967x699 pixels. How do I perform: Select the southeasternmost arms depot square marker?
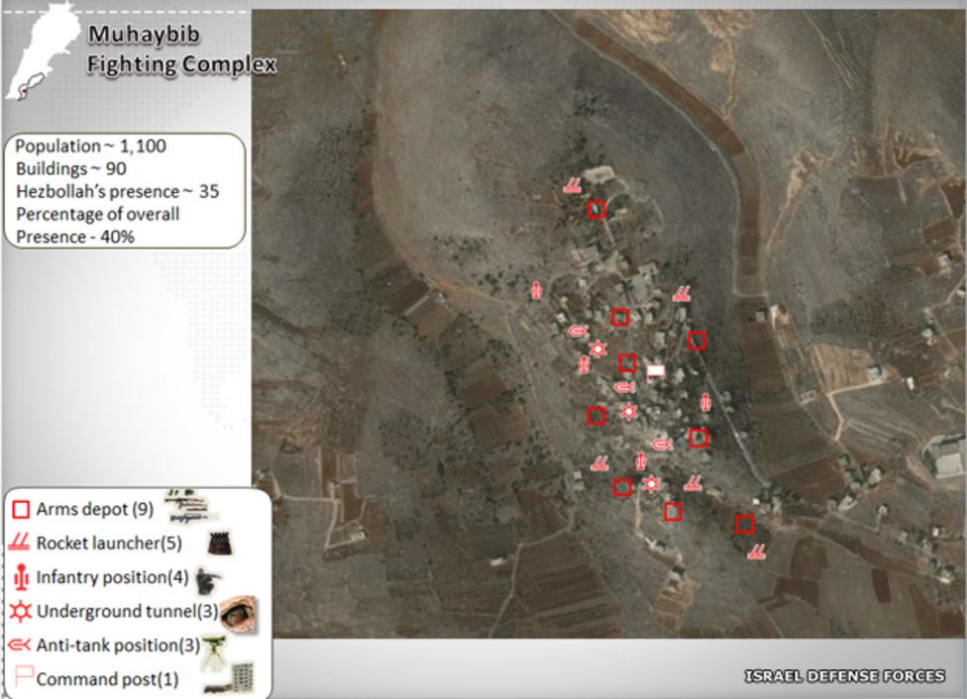[x=745, y=524]
